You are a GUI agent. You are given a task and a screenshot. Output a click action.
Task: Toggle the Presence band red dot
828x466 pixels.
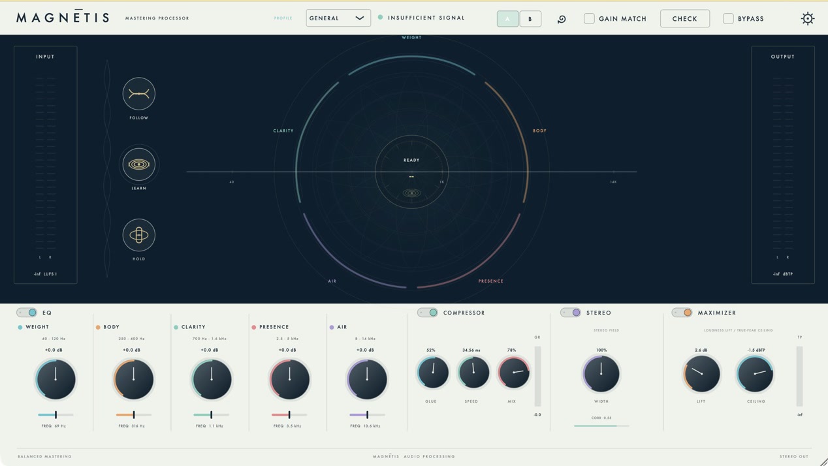point(254,327)
